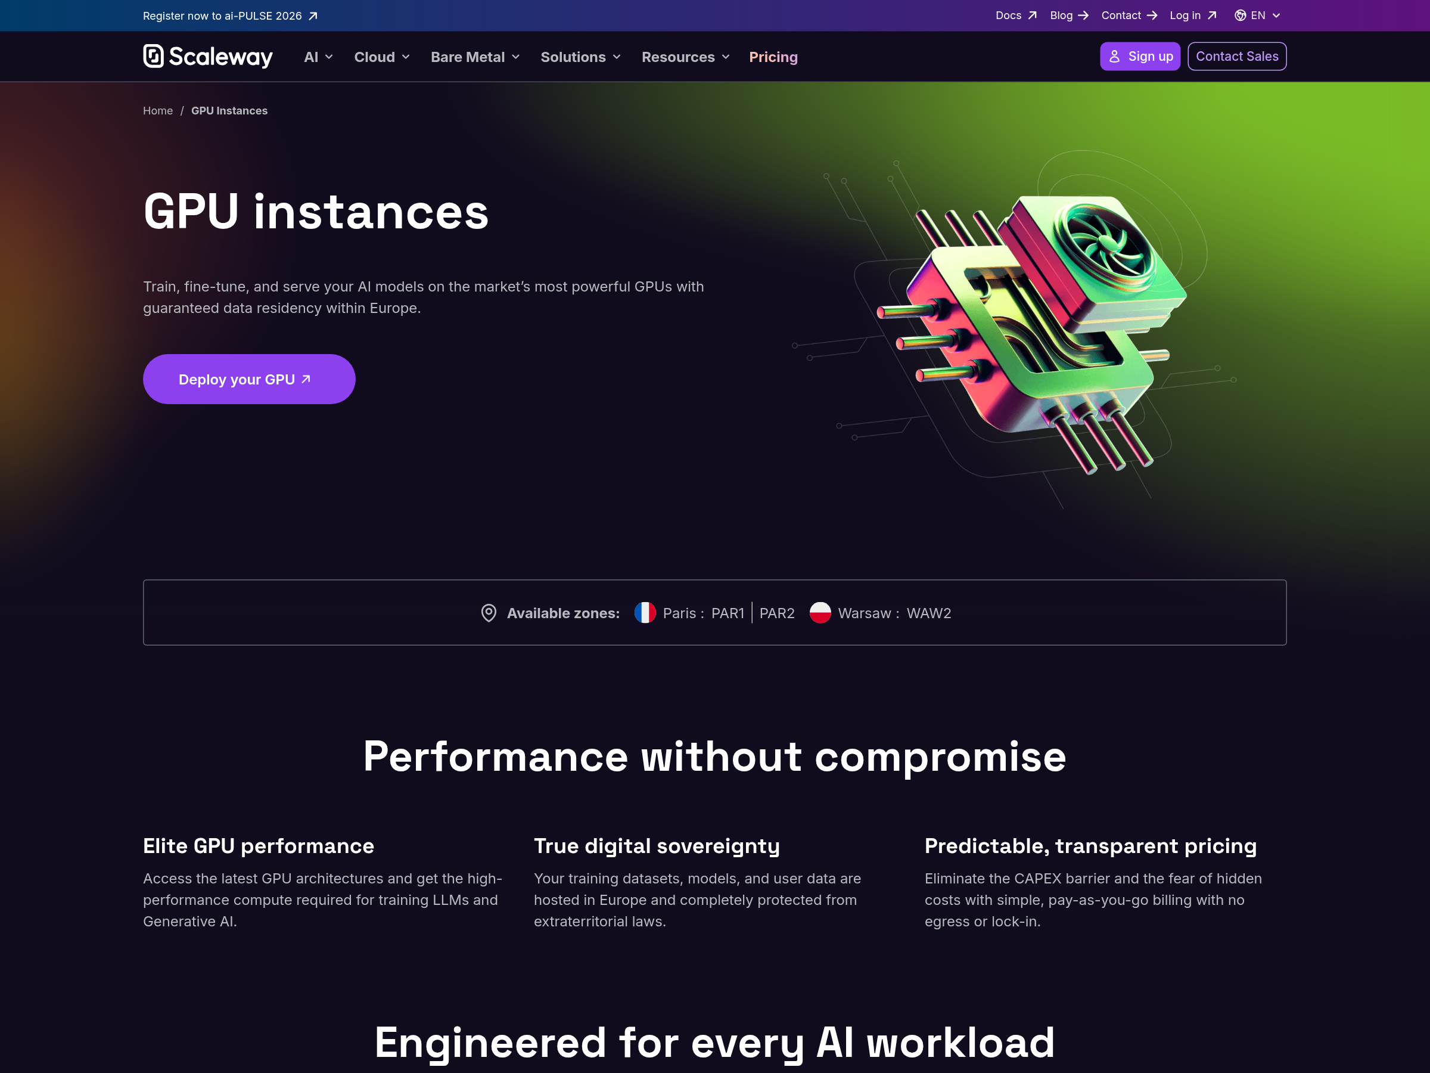Open the Solutions dropdown
Viewport: 1430px width, 1073px height.
click(x=580, y=57)
